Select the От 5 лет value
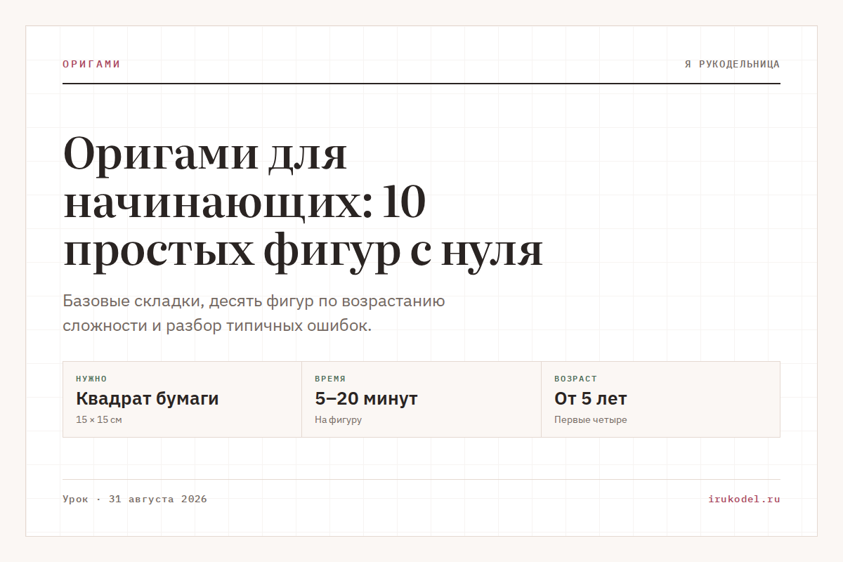Viewport: 843px width, 562px height. (x=591, y=399)
